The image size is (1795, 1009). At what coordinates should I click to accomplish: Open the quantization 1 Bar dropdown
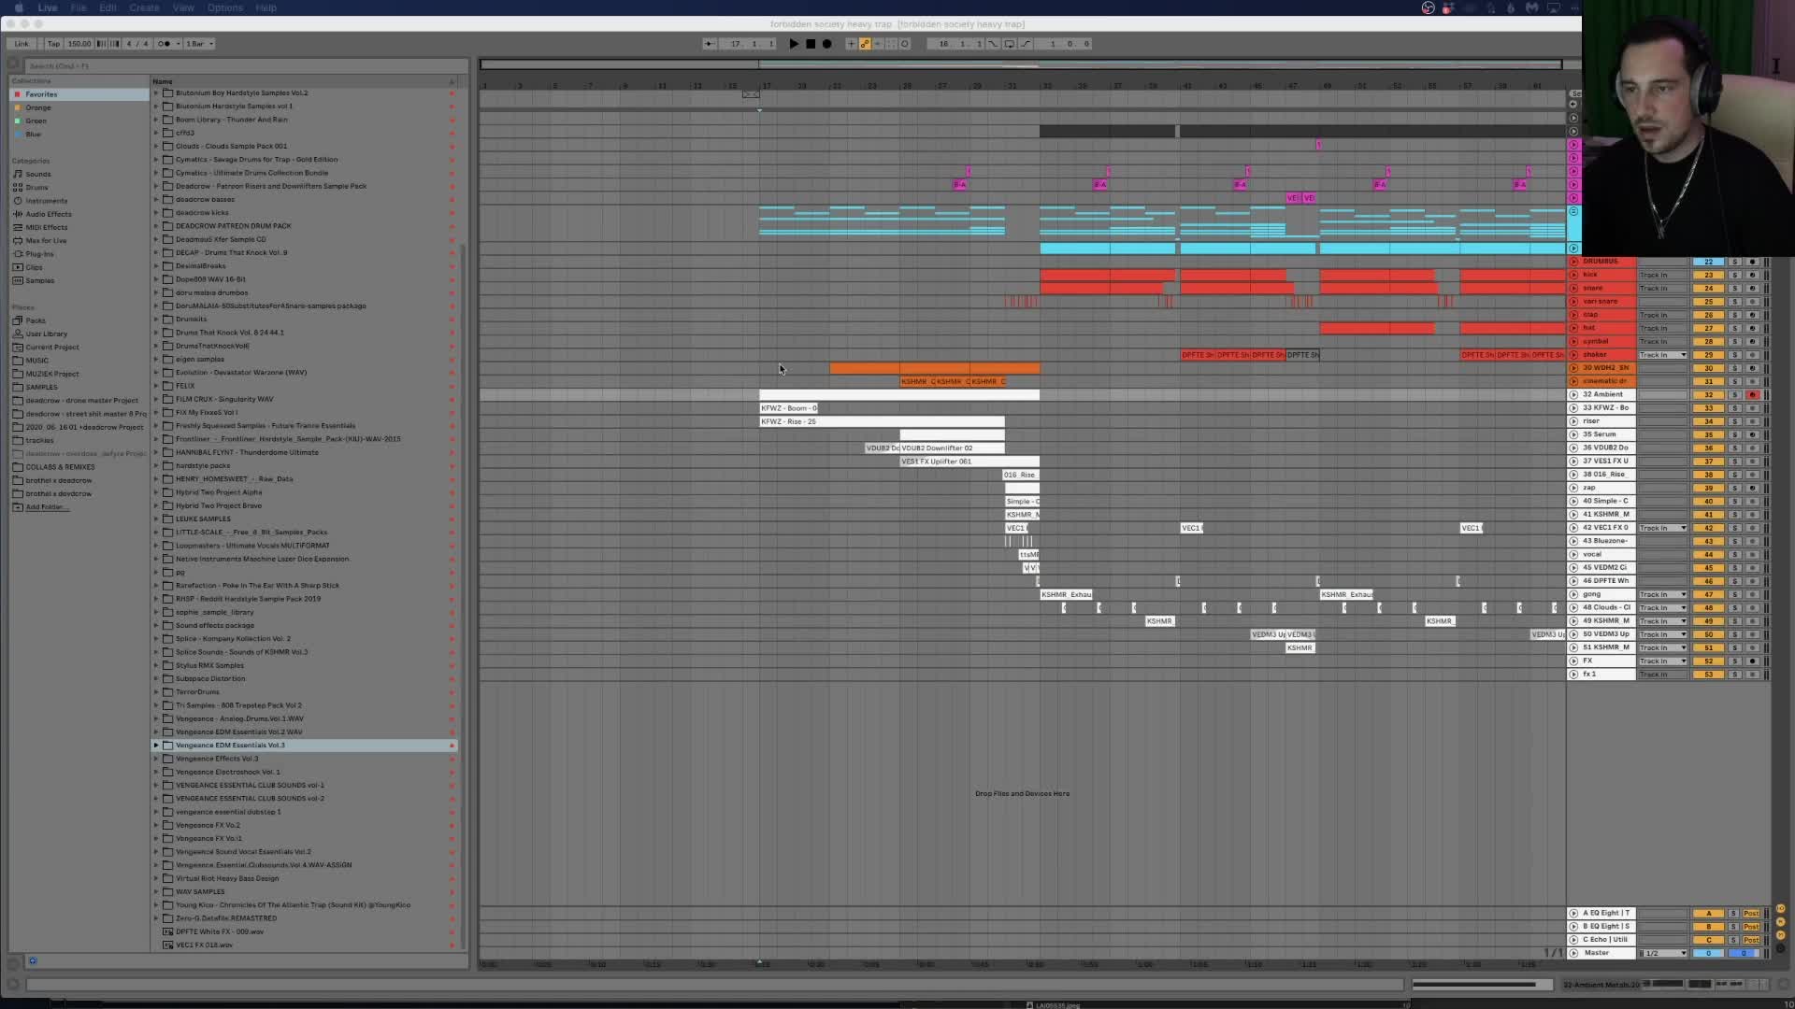199,44
